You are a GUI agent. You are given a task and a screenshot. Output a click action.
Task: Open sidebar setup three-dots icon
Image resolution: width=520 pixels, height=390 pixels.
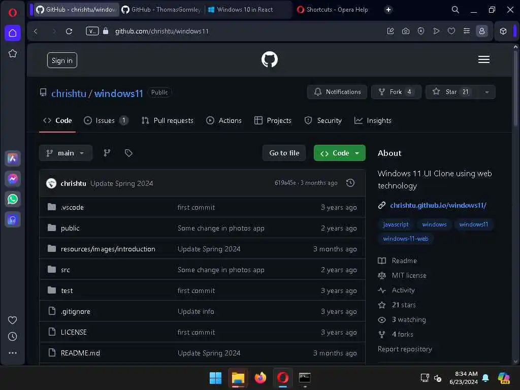click(x=13, y=353)
